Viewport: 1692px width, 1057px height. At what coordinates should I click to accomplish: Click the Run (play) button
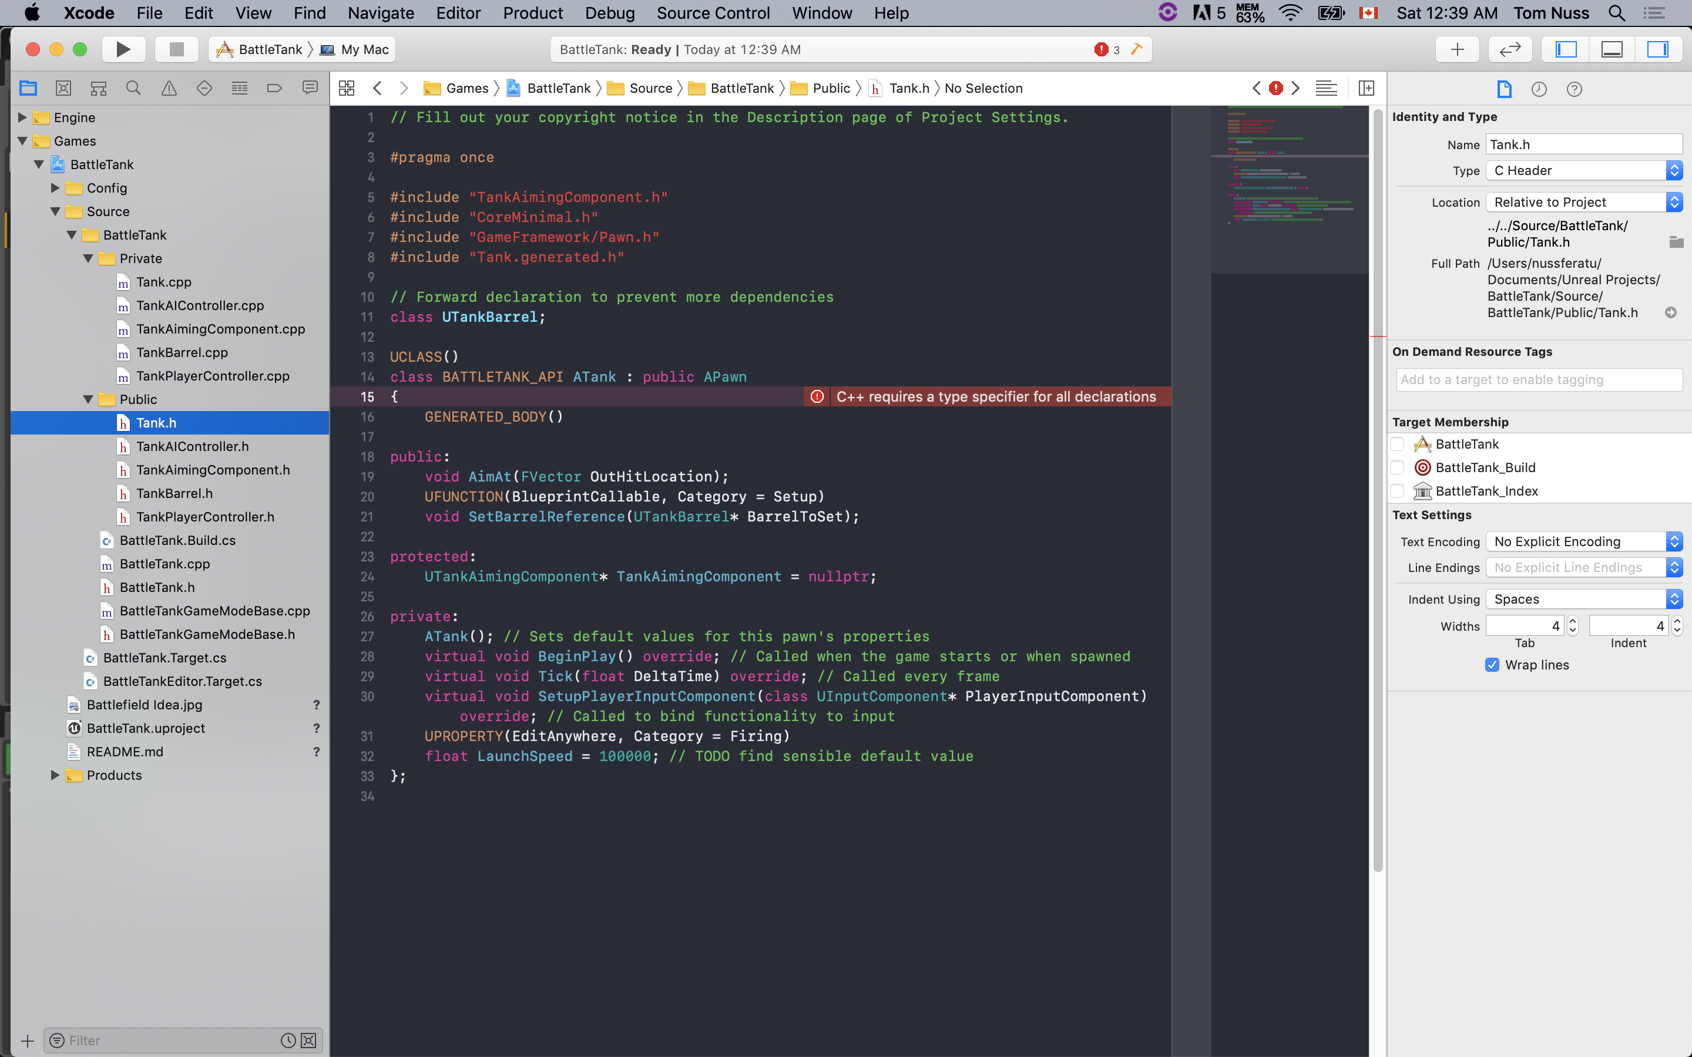(123, 50)
